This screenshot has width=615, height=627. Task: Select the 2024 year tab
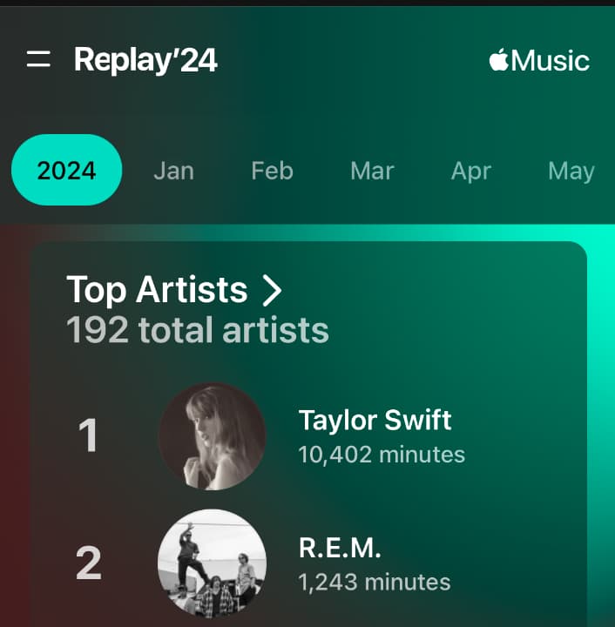(66, 170)
